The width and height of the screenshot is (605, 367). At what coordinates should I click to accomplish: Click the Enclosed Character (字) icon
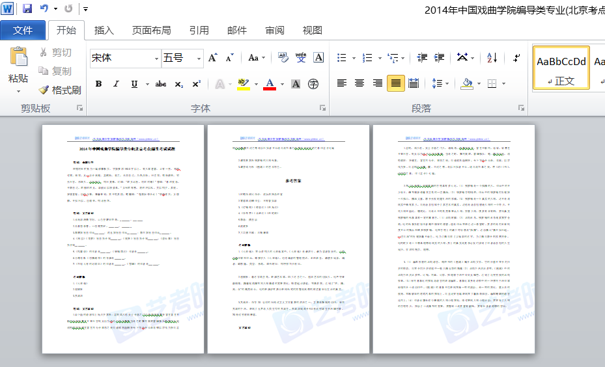[313, 84]
